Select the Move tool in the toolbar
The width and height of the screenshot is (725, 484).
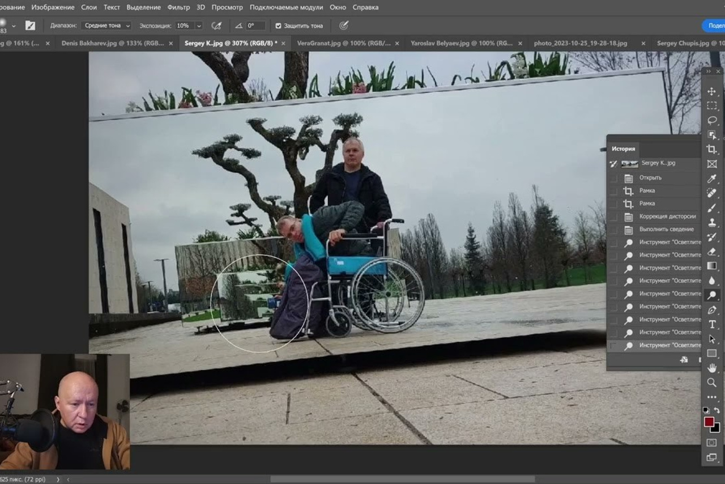pos(712,91)
